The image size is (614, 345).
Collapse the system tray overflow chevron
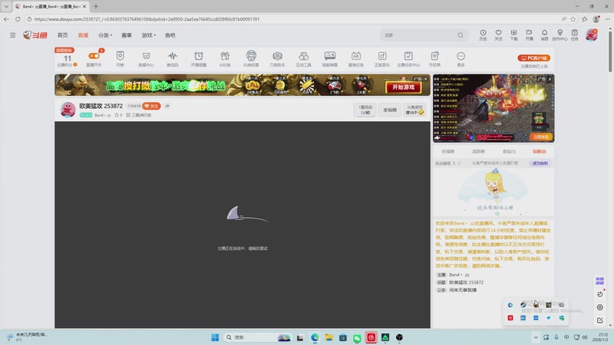[536, 337]
